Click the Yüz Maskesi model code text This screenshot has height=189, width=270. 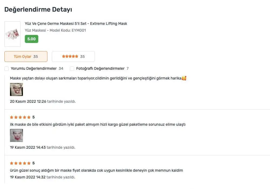[x=55, y=31]
